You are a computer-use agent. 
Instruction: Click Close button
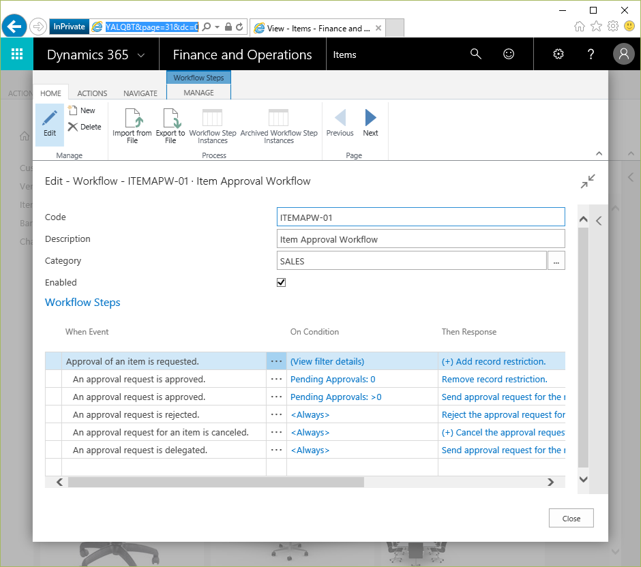coord(571,519)
